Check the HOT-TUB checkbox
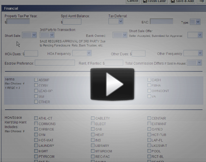Image resolution: width=206 pixels, height=162 pixels. (x=149, y=135)
